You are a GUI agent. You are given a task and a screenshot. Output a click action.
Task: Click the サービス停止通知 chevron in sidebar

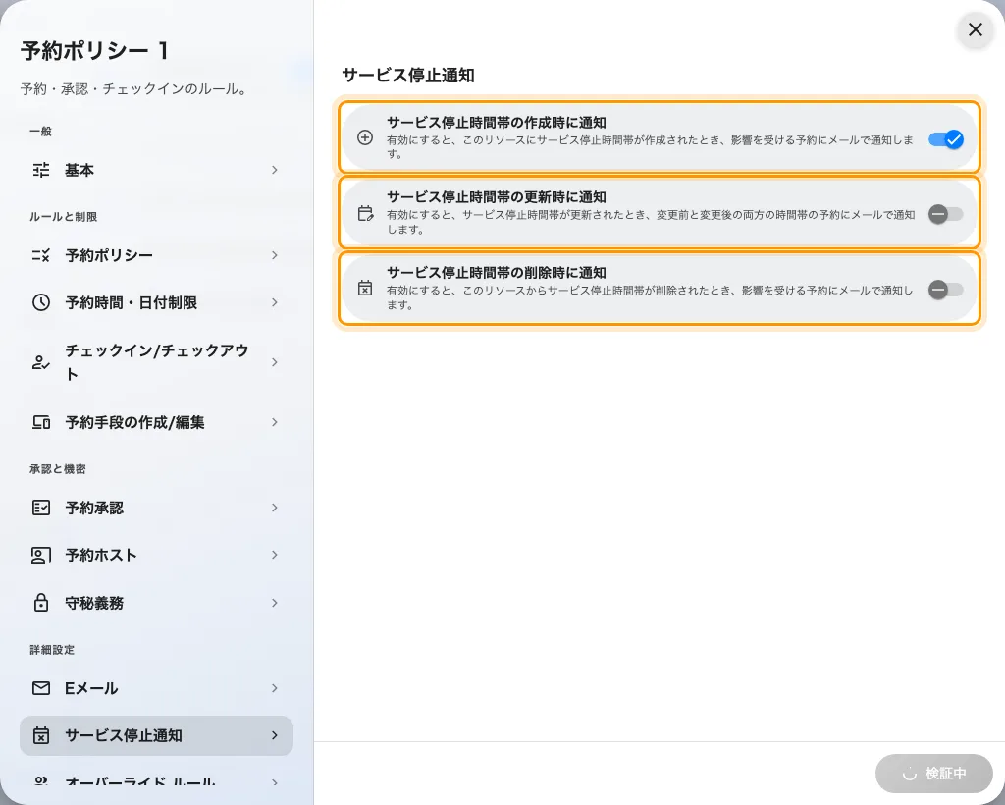point(275,735)
